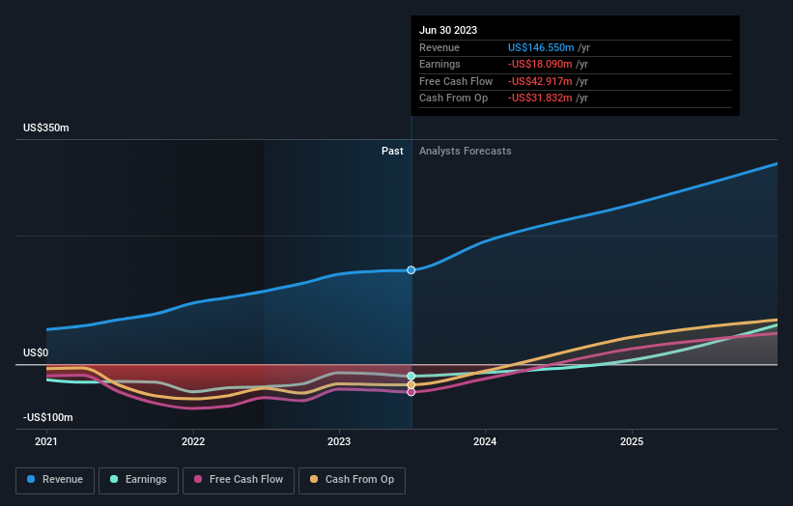
Task: Toggle the Cash From Op legend button
Action: point(352,480)
